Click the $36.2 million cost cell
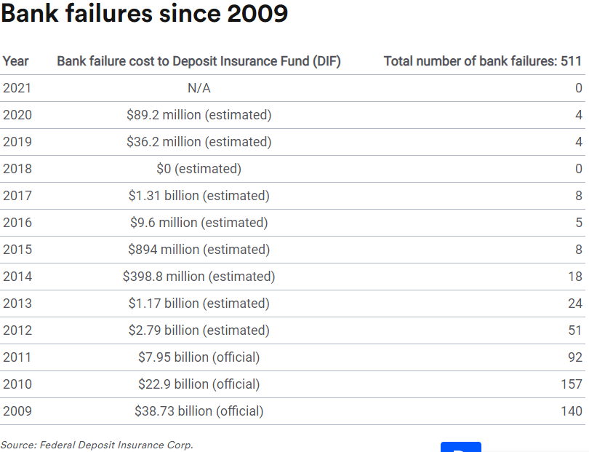Viewport: 589px width, 452px height. [x=199, y=142]
